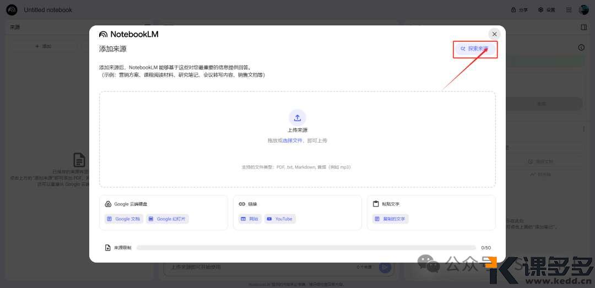Click the NotebookLM home logo
Screen dimensions: 595x288
click(12, 10)
